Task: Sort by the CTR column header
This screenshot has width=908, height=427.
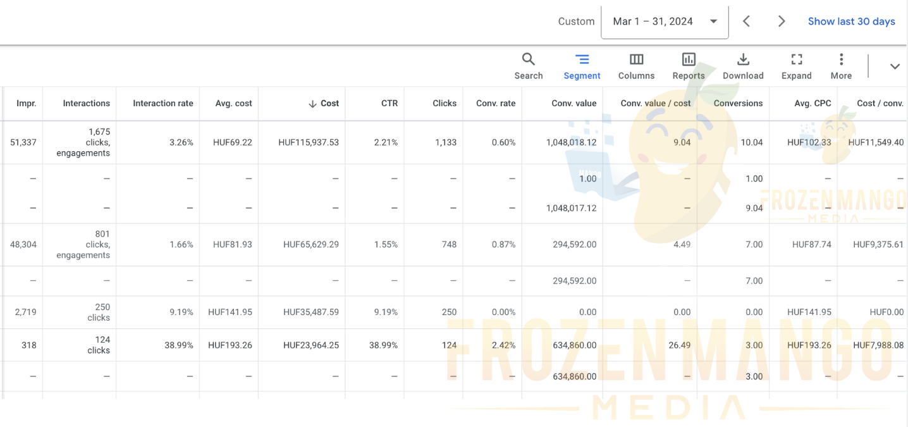Action: point(390,103)
